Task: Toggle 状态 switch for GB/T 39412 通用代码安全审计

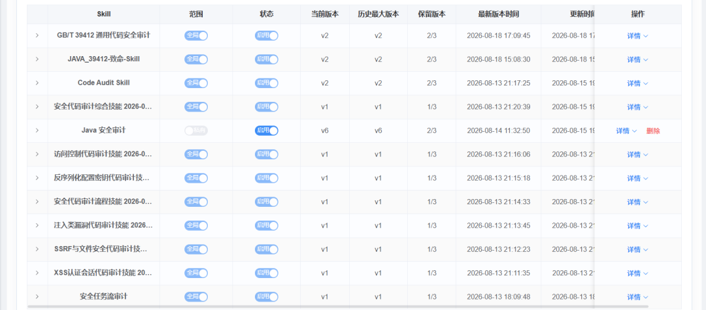Action: (x=267, y=35)
